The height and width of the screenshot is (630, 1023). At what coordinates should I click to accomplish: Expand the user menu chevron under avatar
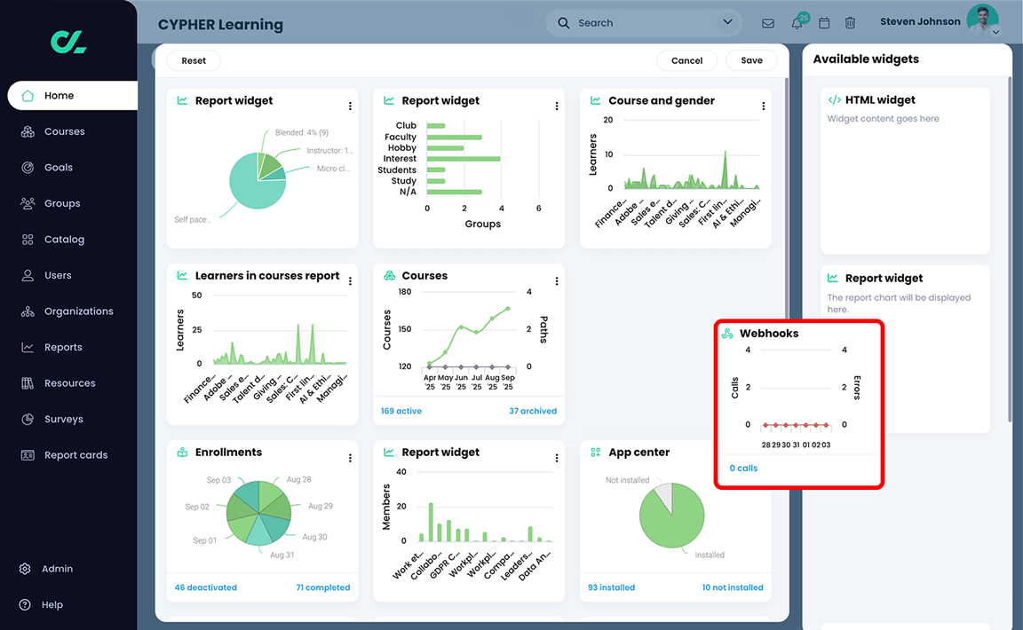tap(995, 32)
